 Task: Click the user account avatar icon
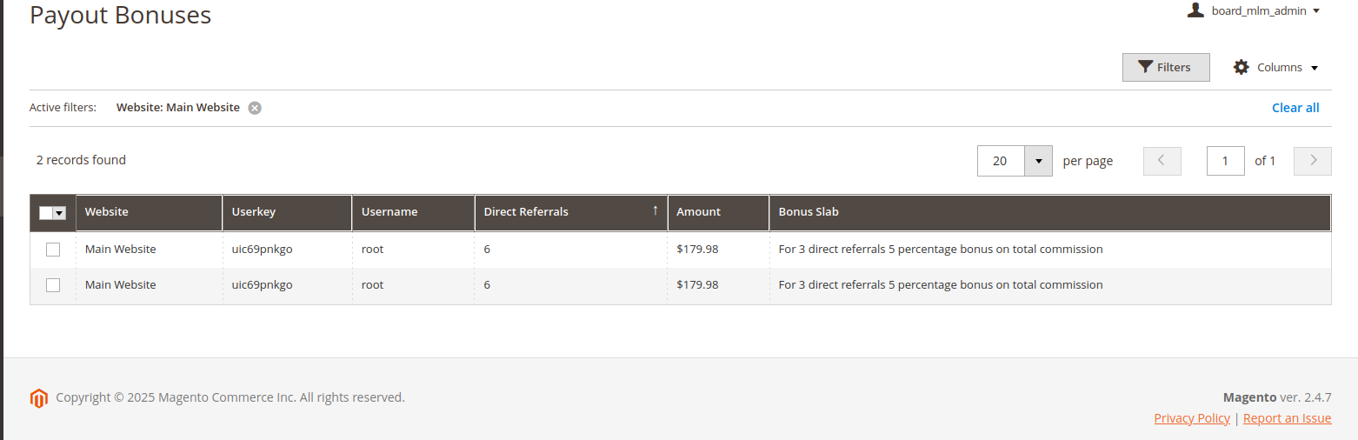coord(1195,10)
